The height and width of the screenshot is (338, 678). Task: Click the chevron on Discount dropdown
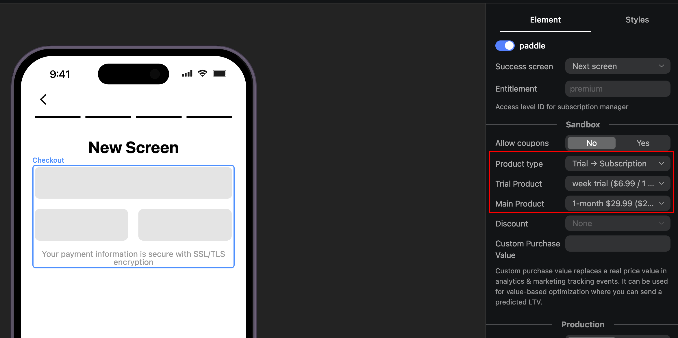[662, 223]
